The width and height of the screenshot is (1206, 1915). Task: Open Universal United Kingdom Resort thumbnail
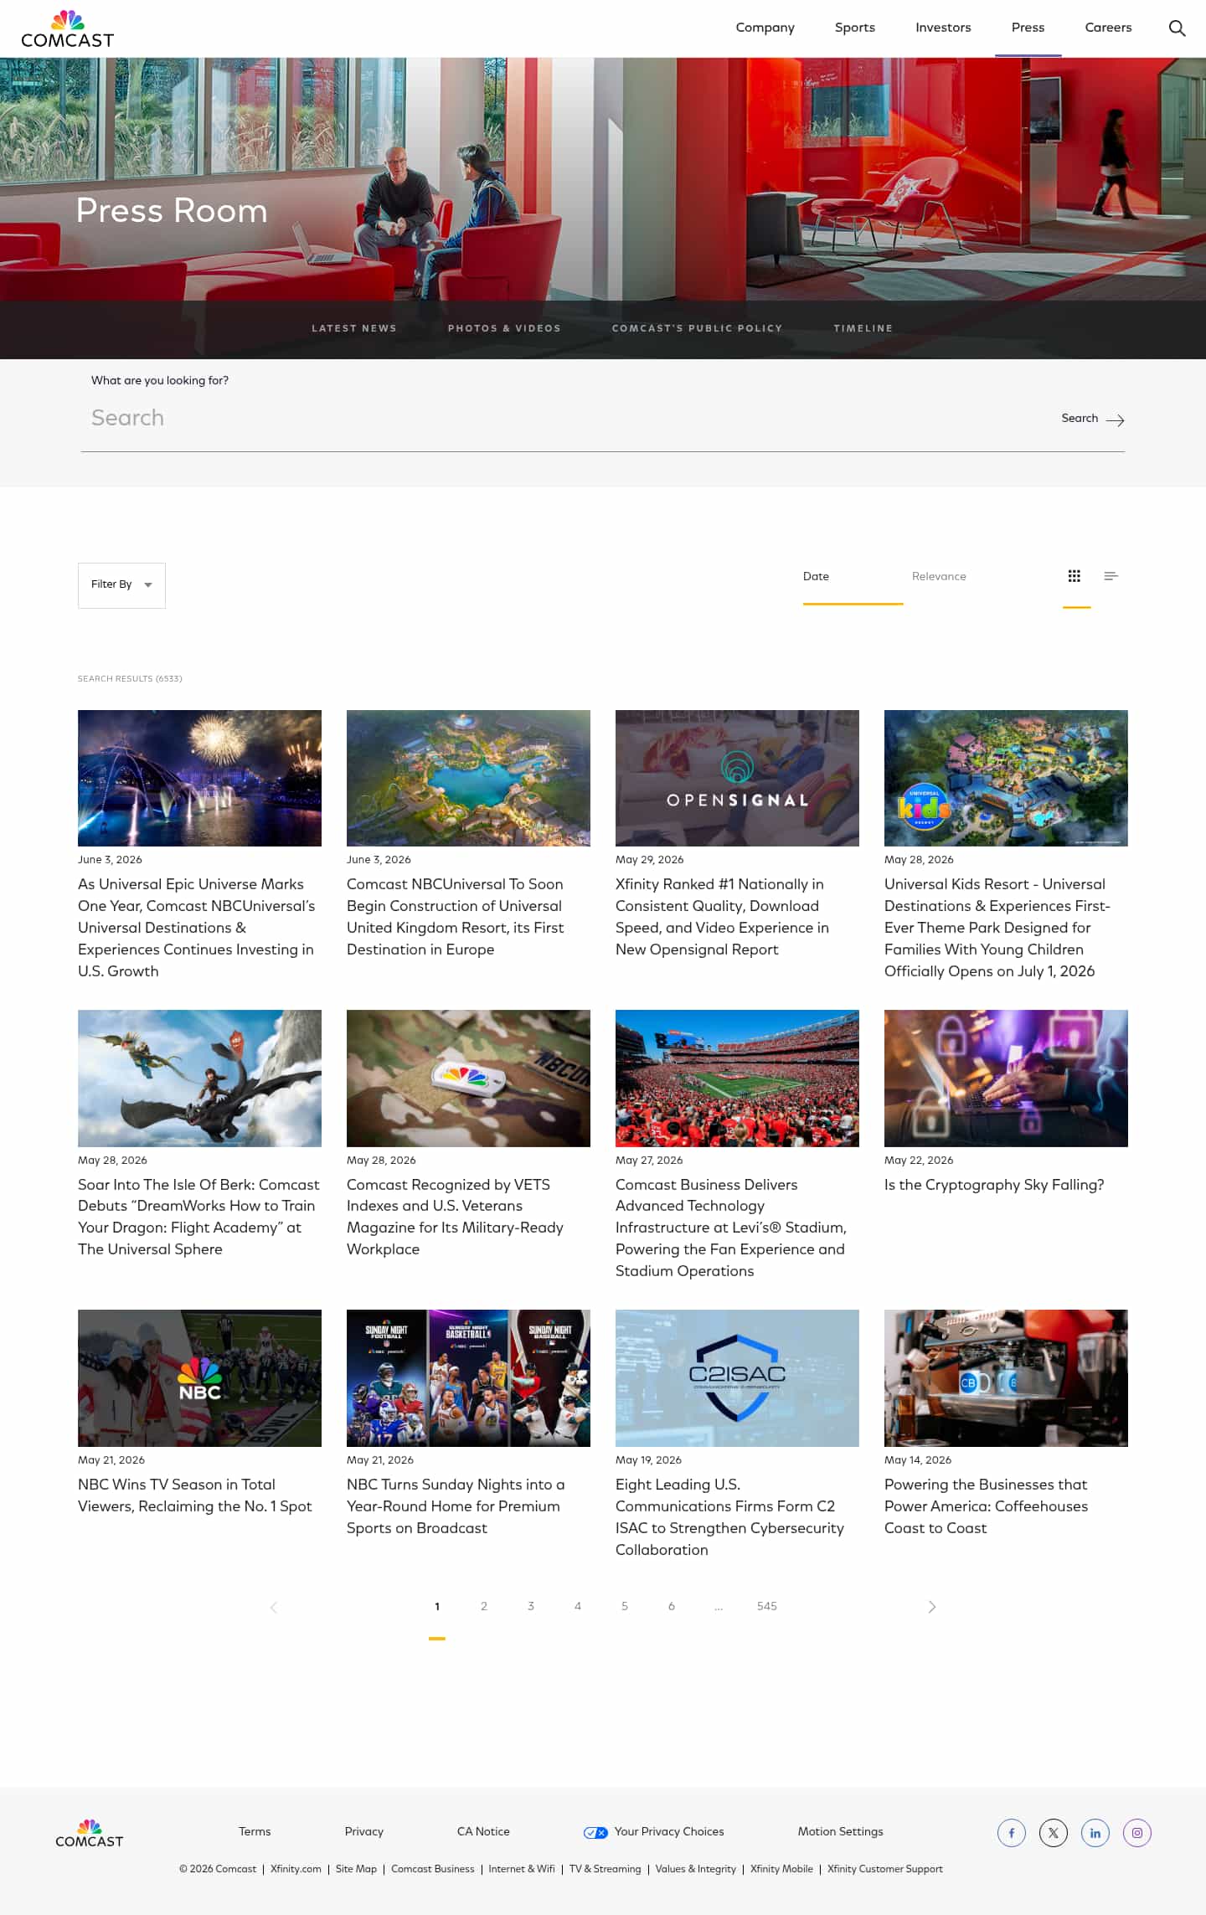[468, 778]
